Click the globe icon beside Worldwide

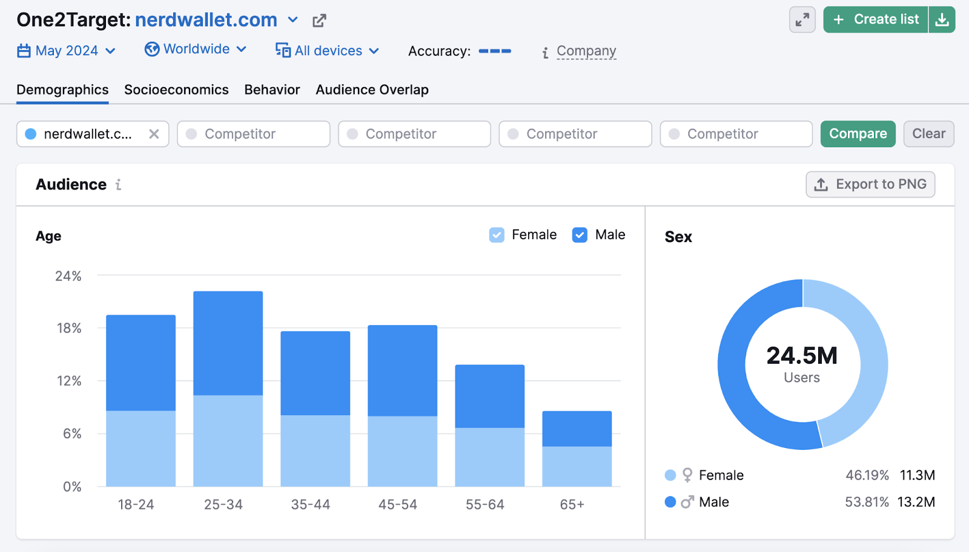152,49
